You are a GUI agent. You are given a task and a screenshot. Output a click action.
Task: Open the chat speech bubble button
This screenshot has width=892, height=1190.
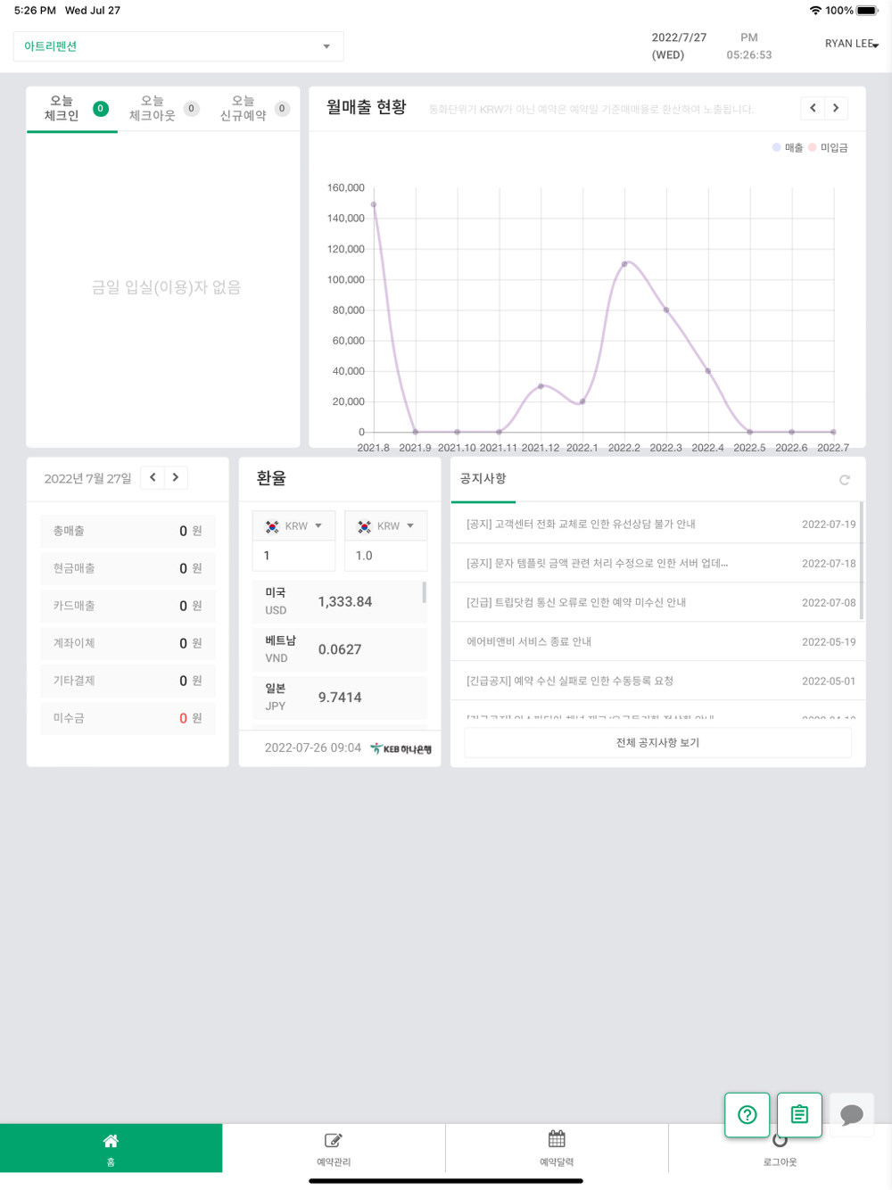[852, 1114]
